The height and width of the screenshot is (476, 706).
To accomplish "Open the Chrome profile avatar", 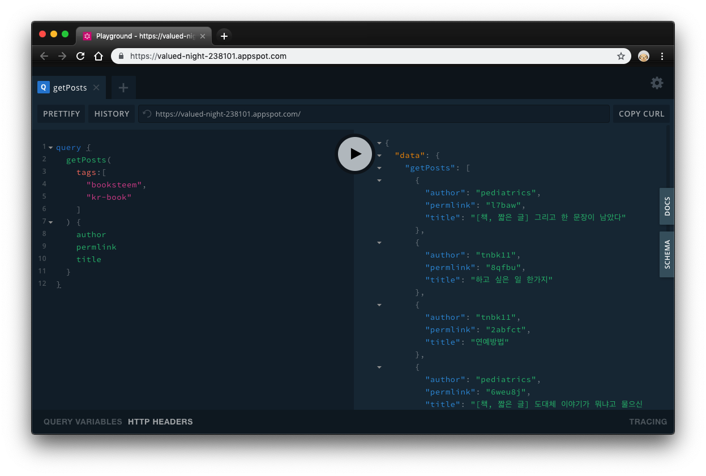I will point(644,56).
